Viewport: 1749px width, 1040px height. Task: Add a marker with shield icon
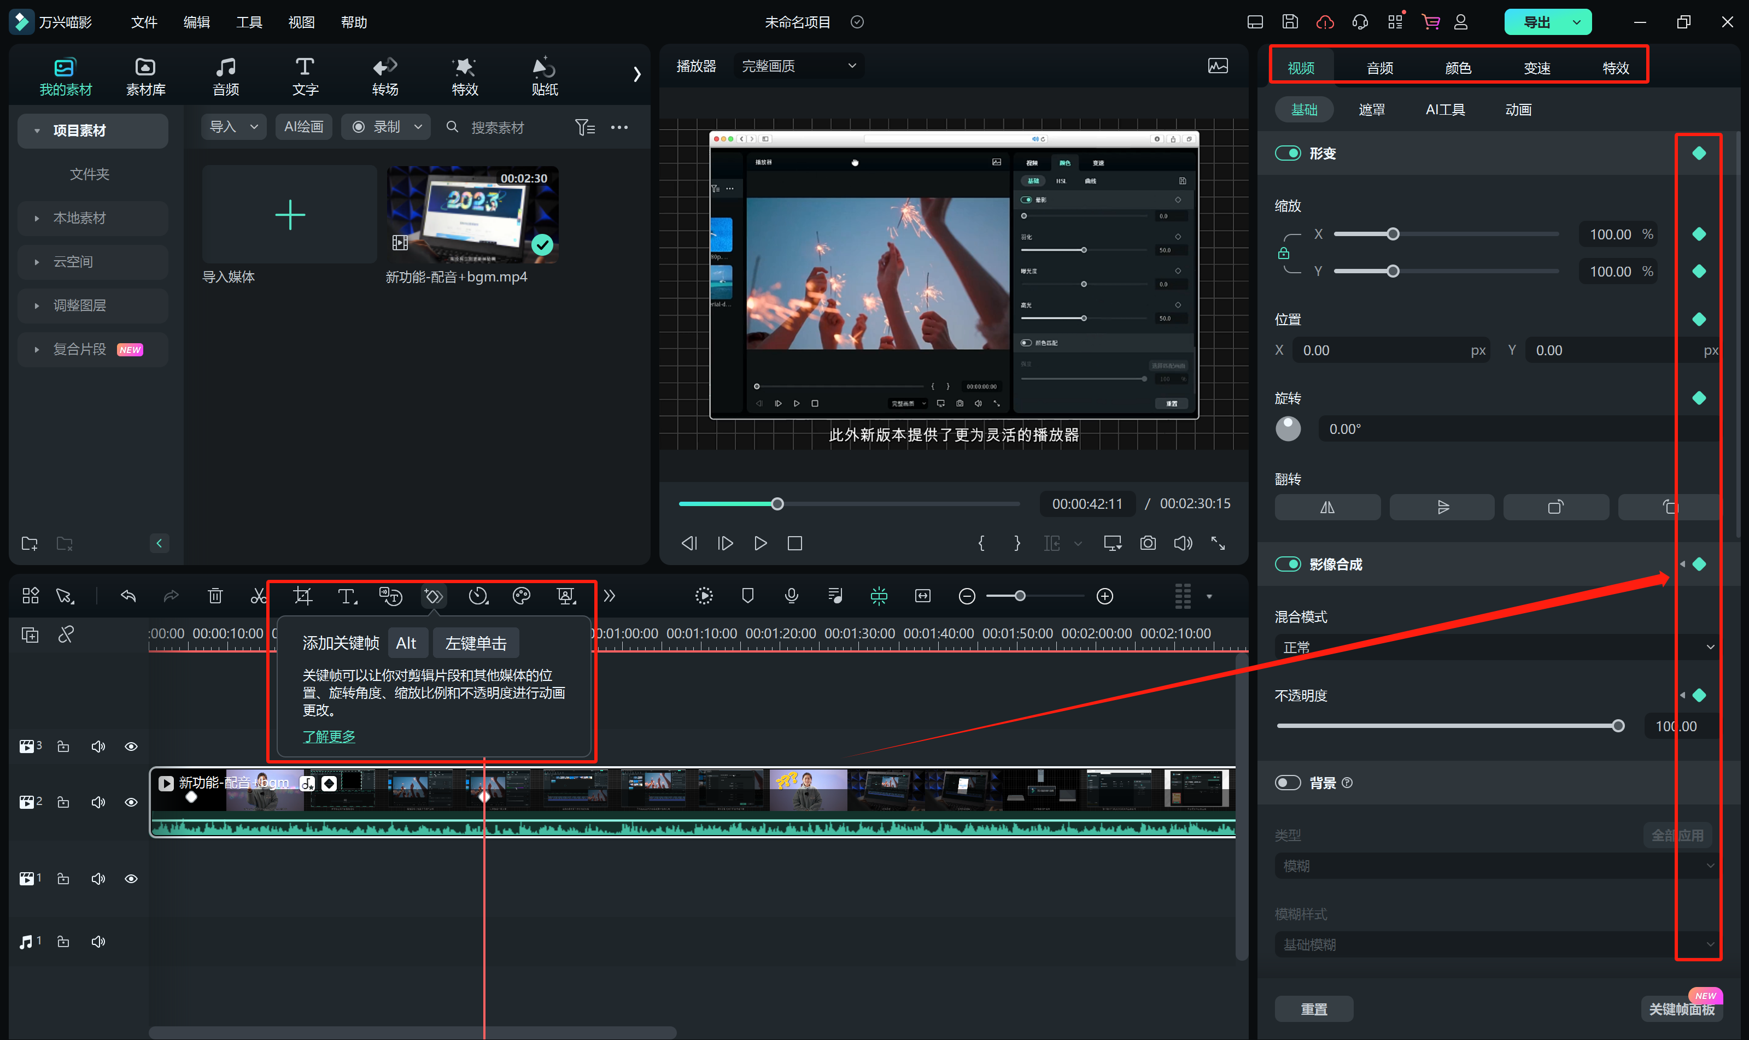click(747, 596)
